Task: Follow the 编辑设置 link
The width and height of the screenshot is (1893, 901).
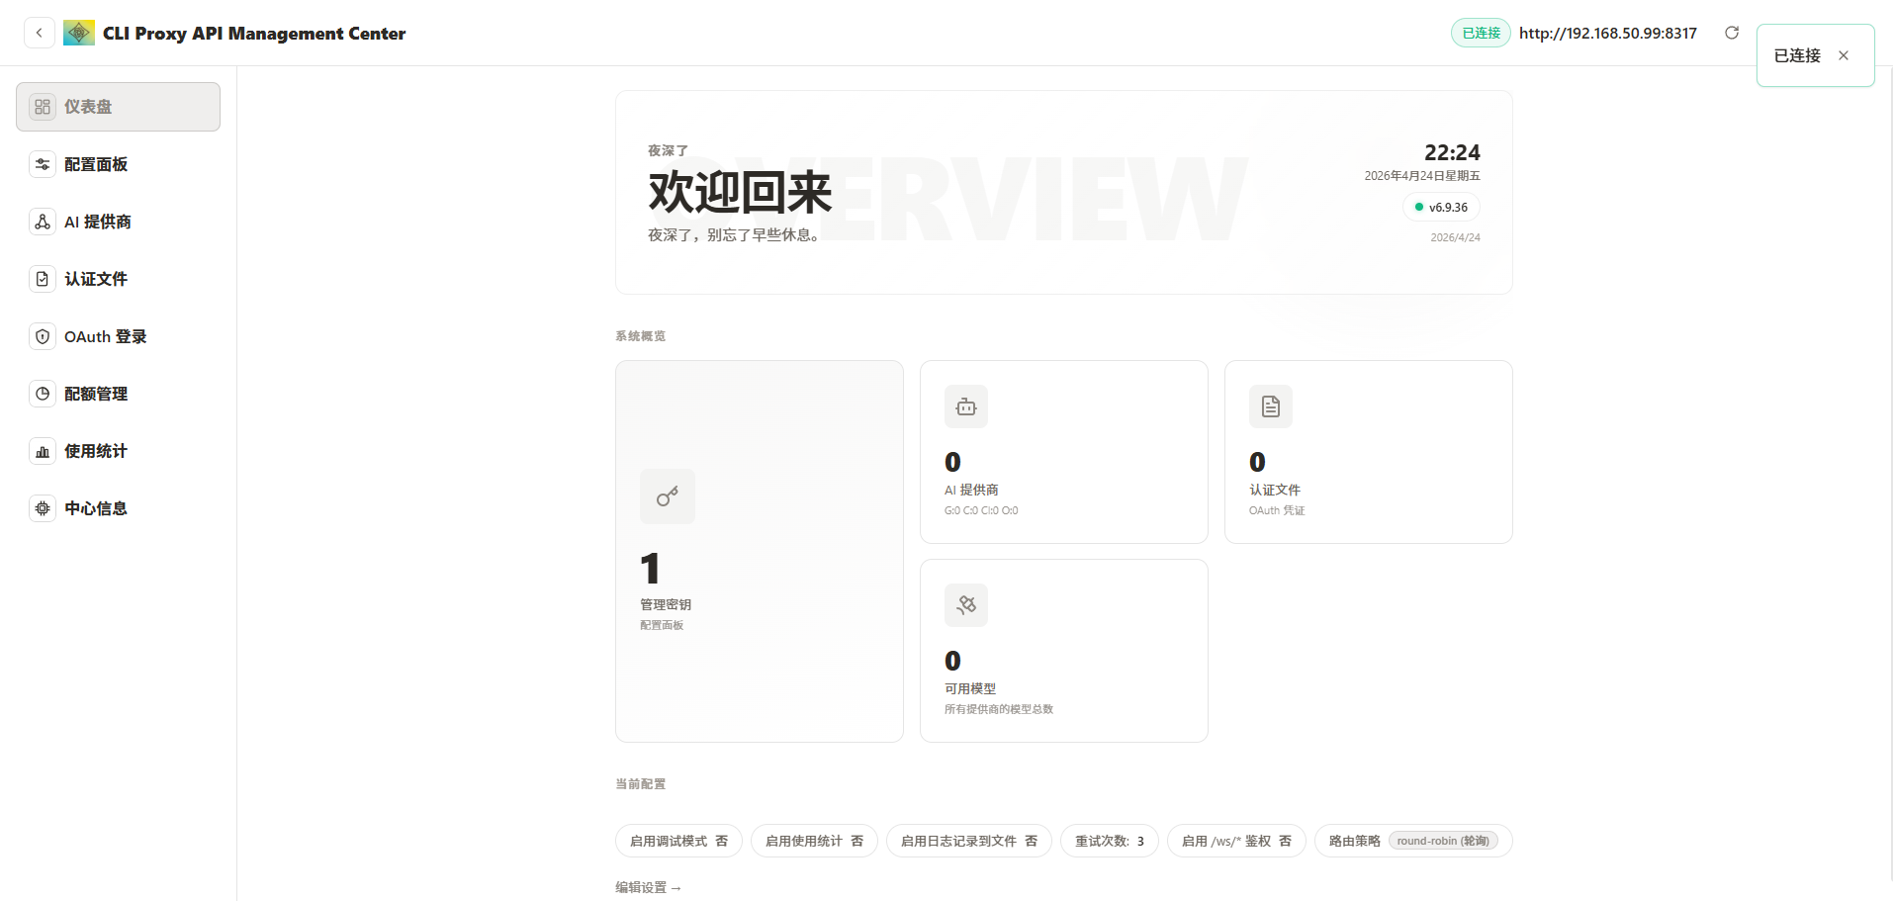Action: coord(648,887)
